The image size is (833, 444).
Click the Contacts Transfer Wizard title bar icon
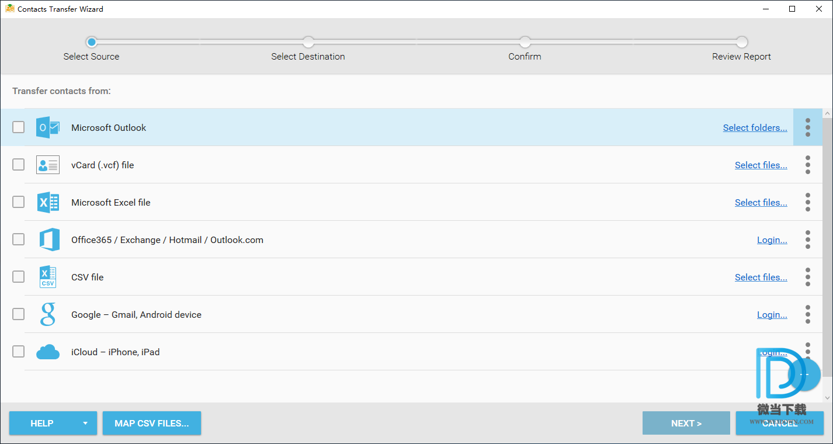tap(10, 9)
